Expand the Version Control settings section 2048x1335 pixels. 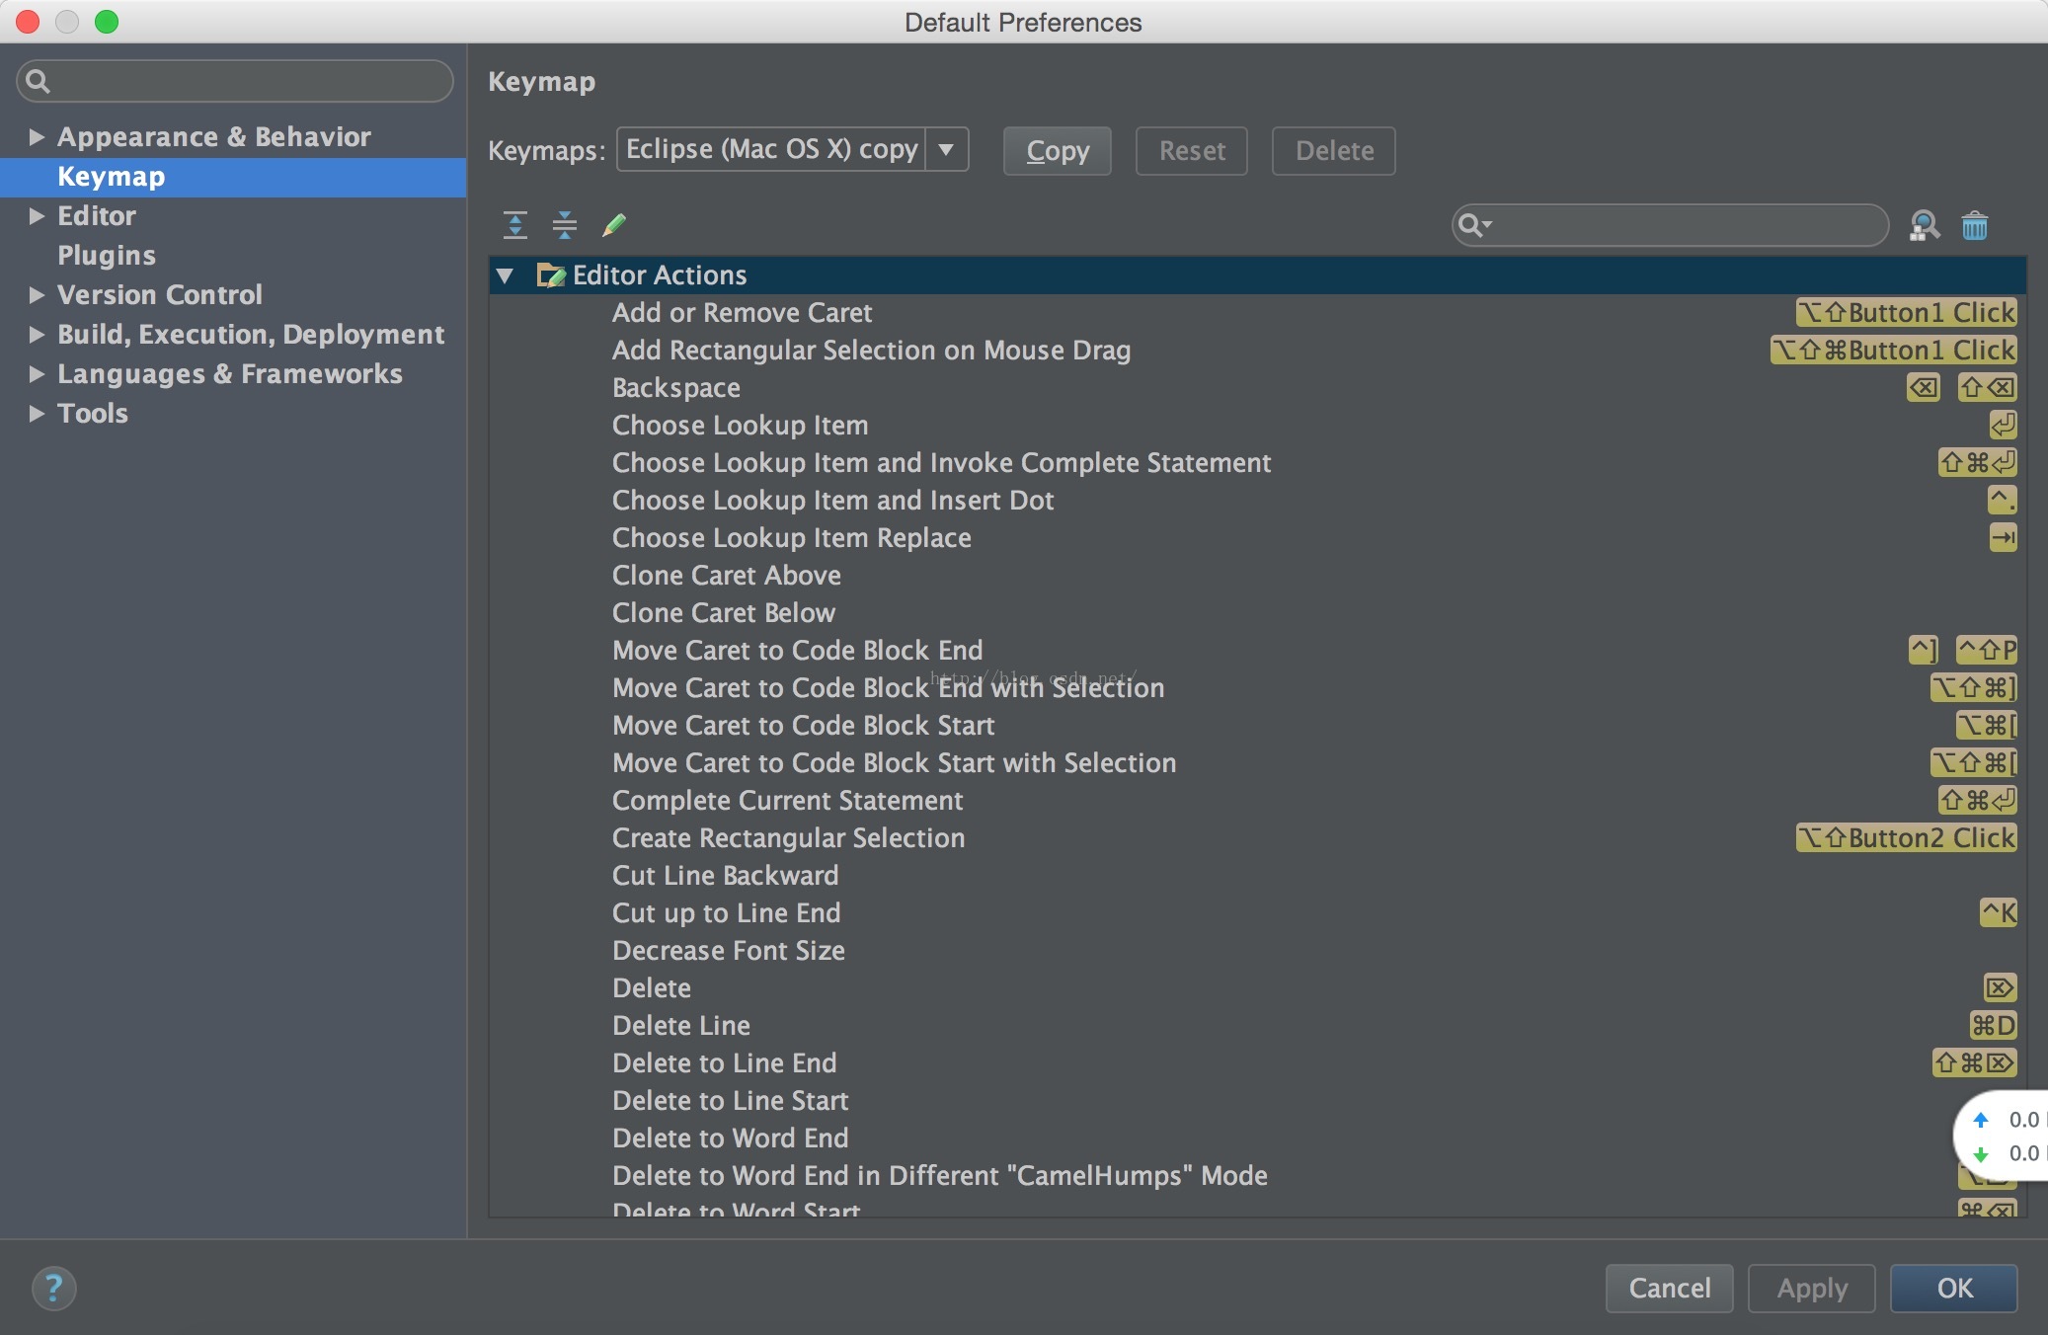pos(37,294)
